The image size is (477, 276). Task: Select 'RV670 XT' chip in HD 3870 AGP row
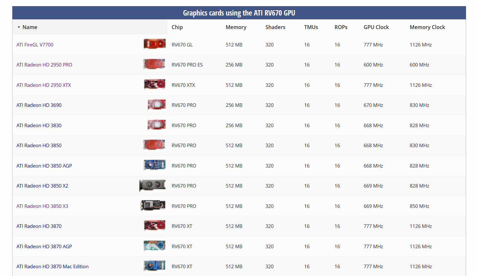pyautogui.click(x=182, y=247)
